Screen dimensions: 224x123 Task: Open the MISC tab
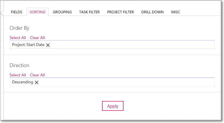tap(175, 12)
